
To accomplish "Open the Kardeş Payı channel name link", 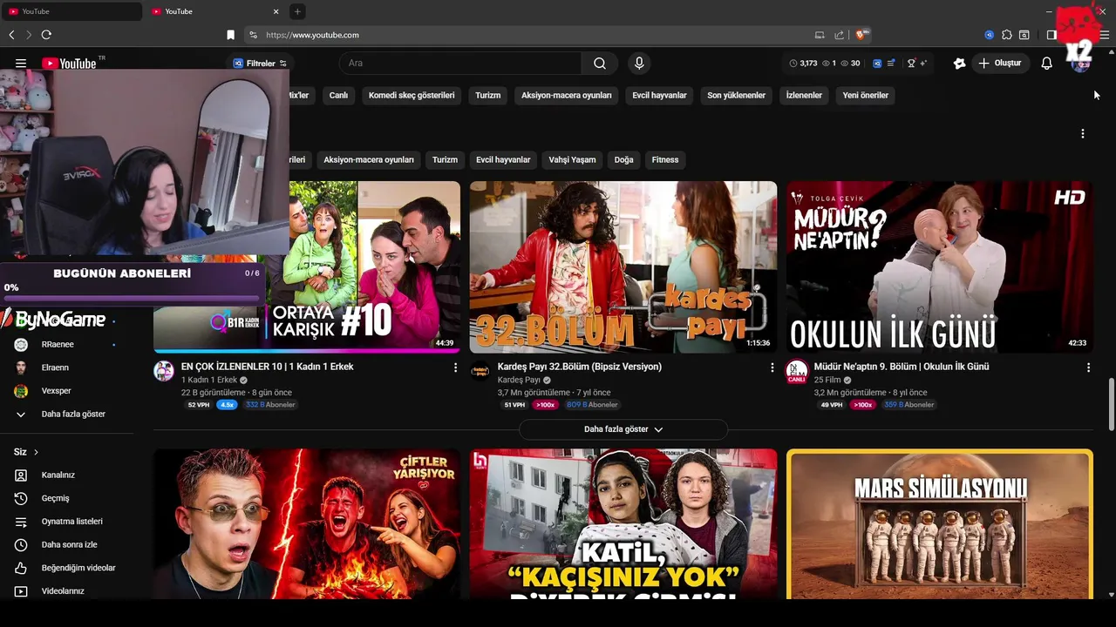I will coord(519,381).
